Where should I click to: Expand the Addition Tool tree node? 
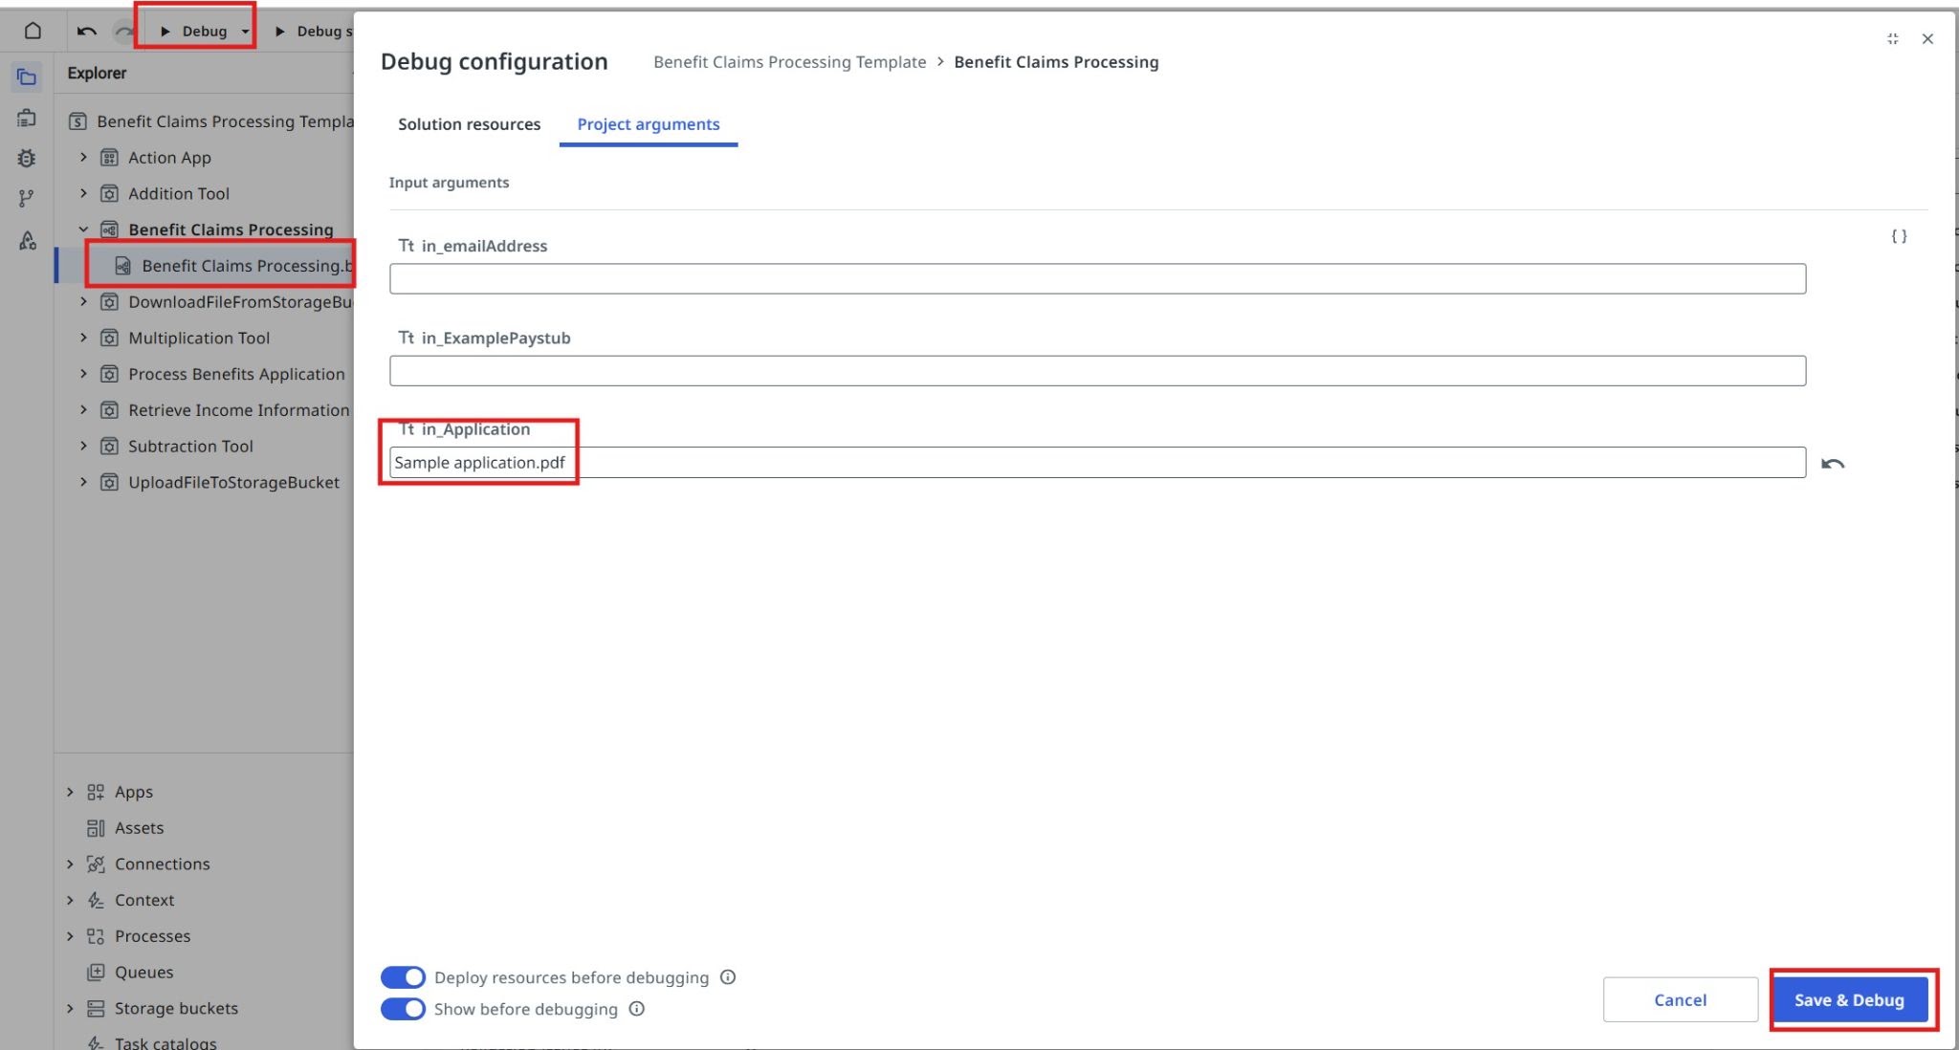pyautogui.click(x=83, y=193)
